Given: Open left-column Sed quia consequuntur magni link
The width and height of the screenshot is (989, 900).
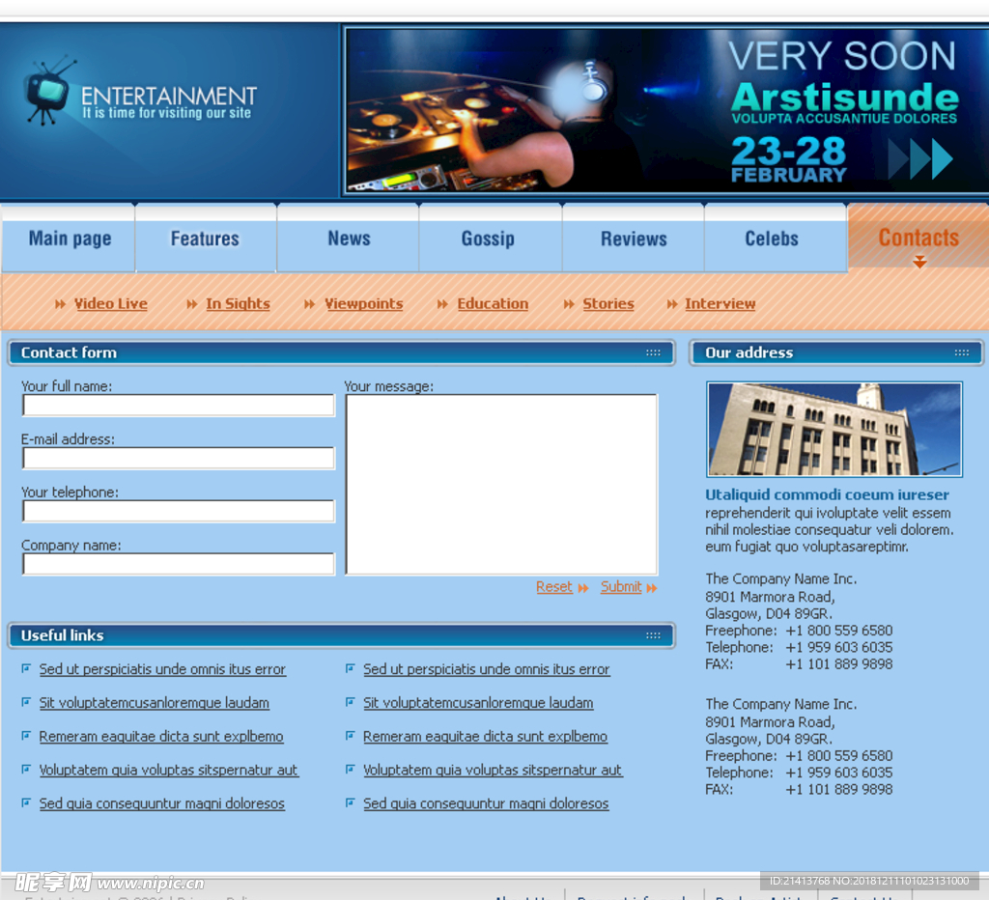Looking at the screenshot, I should [x=161, y=803].
